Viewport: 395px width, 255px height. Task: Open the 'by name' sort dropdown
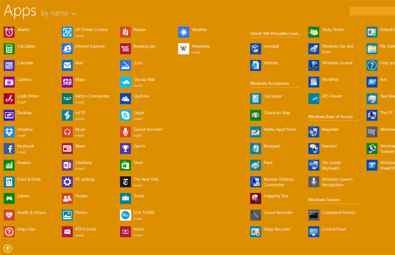[x=59, y=13]
